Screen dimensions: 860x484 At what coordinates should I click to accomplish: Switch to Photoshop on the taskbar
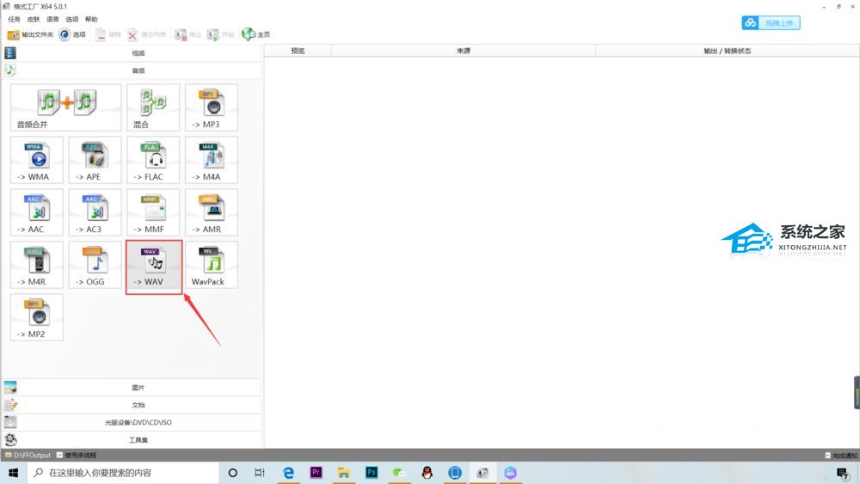pos(372,473)
